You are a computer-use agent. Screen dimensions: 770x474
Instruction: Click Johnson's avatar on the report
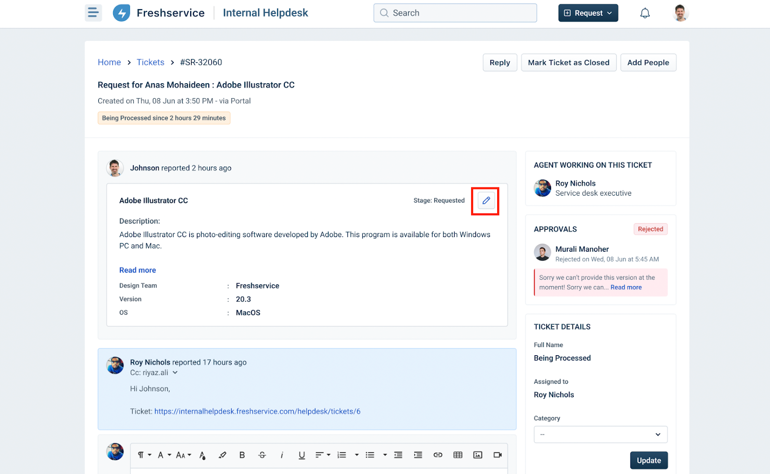115,168
